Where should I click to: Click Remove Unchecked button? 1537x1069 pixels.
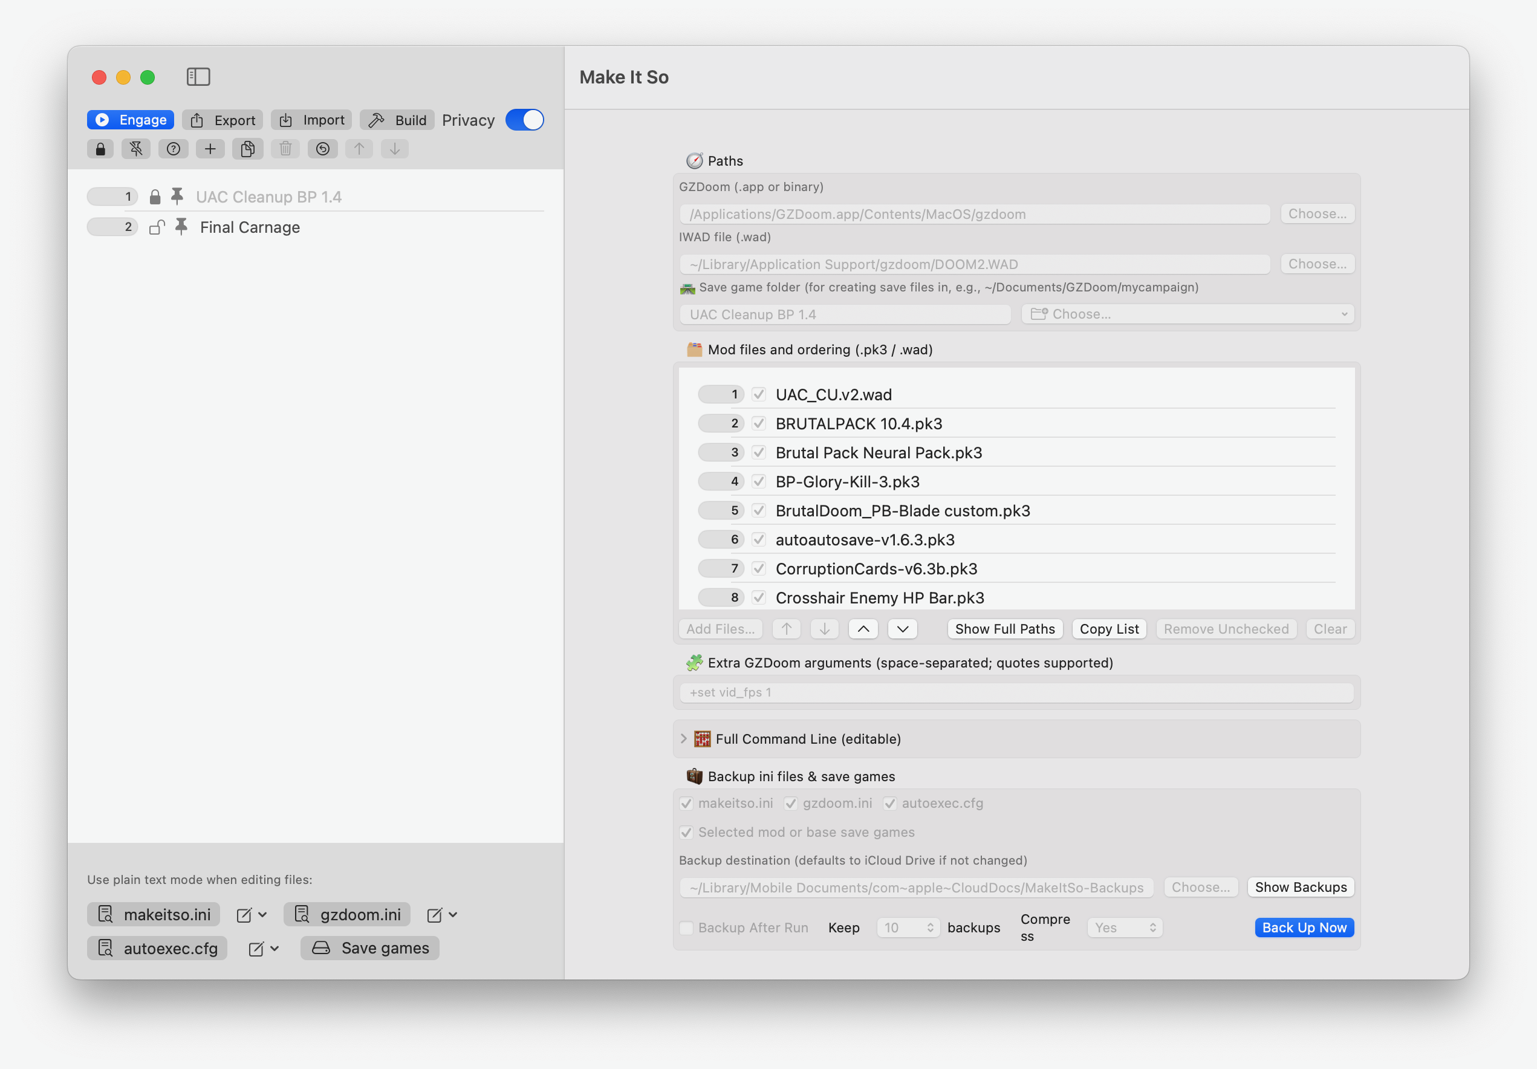[1226, 629]
